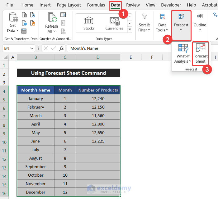Click the Insert Function fx icon
Viewport: 218px width, 199px height.
coord(61,48)
